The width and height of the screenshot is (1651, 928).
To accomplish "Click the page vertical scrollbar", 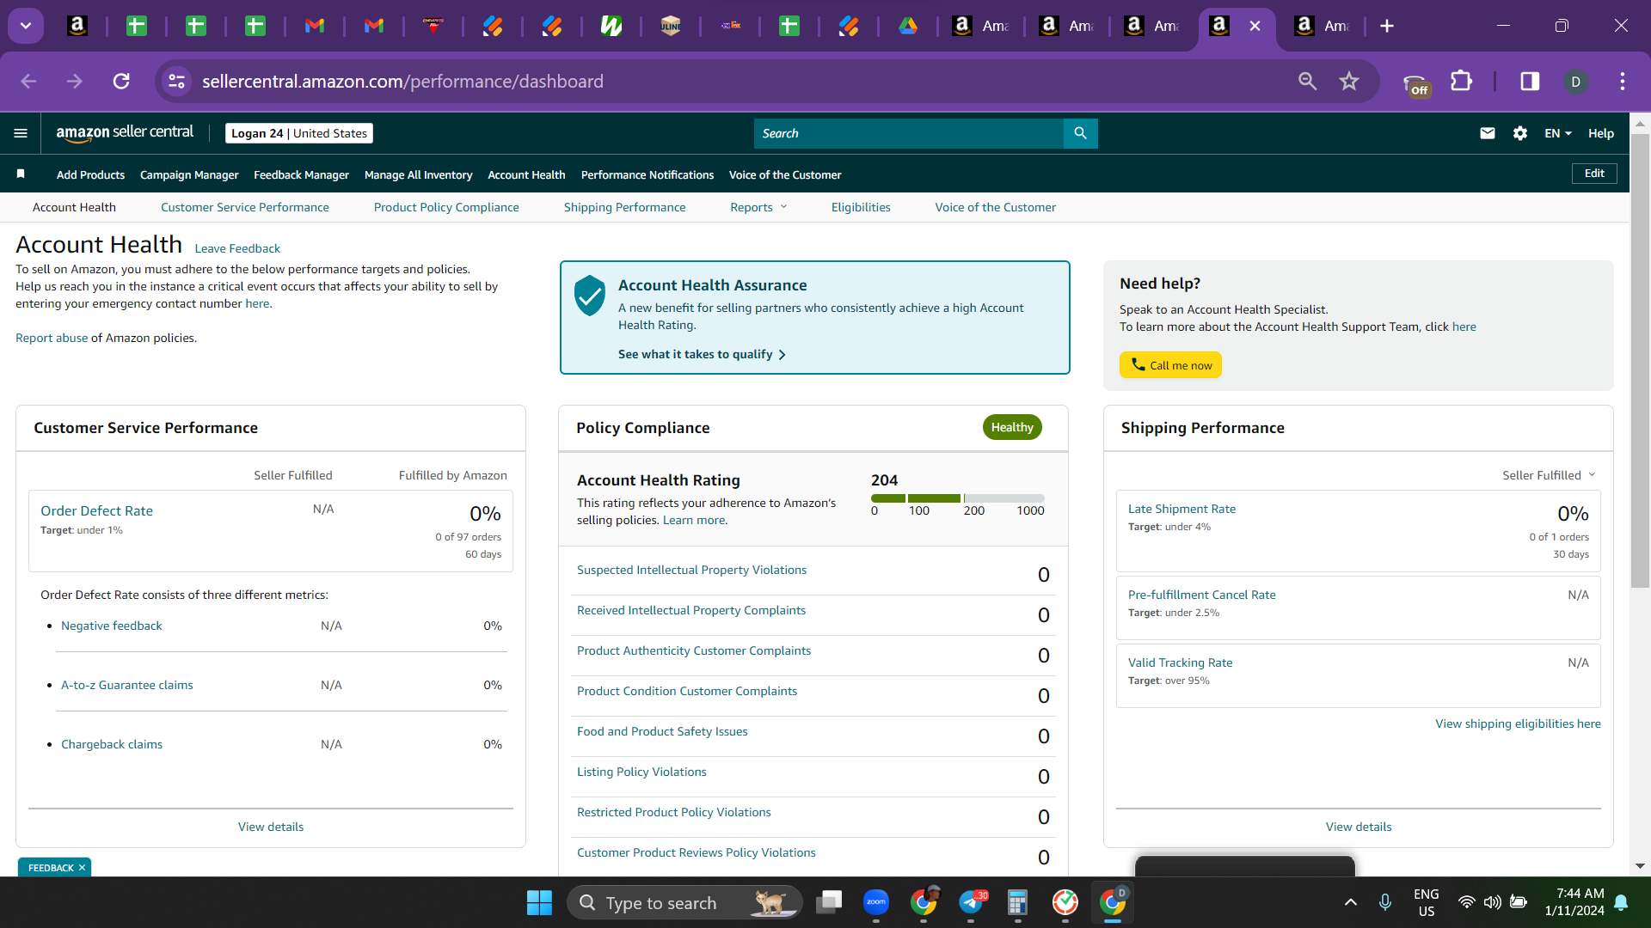I will tap(1640, 361).
